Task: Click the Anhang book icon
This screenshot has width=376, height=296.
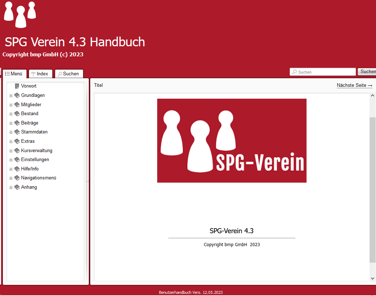Action: coord(17,187)
